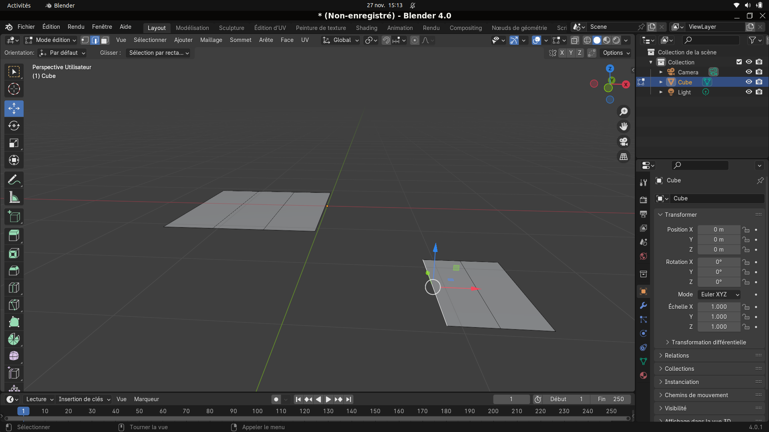Toggle orthographic grid view icon

pos(624,157)
